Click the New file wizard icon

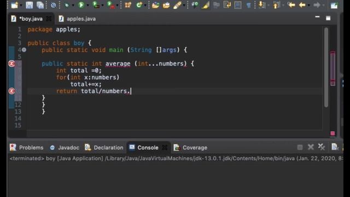pos(15,5)
